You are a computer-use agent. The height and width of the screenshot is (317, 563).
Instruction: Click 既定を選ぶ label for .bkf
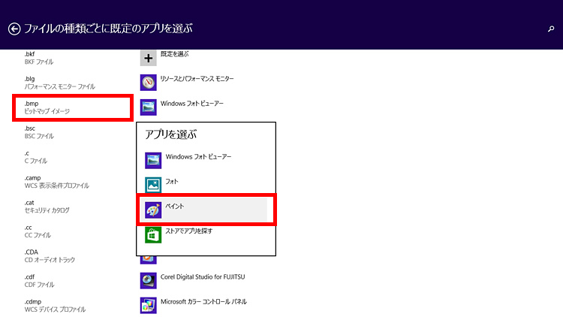[x=175, y=54]
